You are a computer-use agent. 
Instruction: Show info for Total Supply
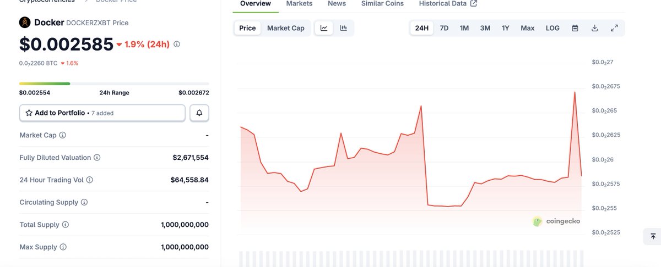click(x=66, y=225)
